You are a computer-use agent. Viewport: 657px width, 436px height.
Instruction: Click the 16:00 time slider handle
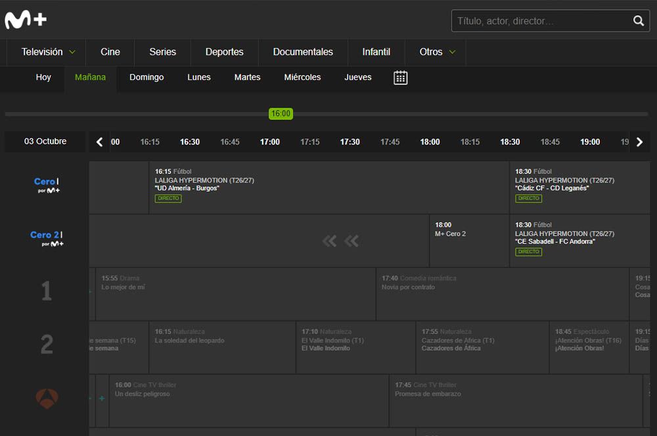281,114
